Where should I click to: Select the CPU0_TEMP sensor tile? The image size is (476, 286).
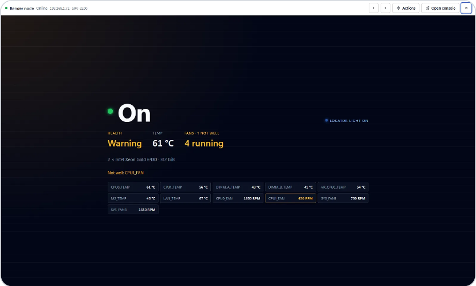tap(133, 187)
